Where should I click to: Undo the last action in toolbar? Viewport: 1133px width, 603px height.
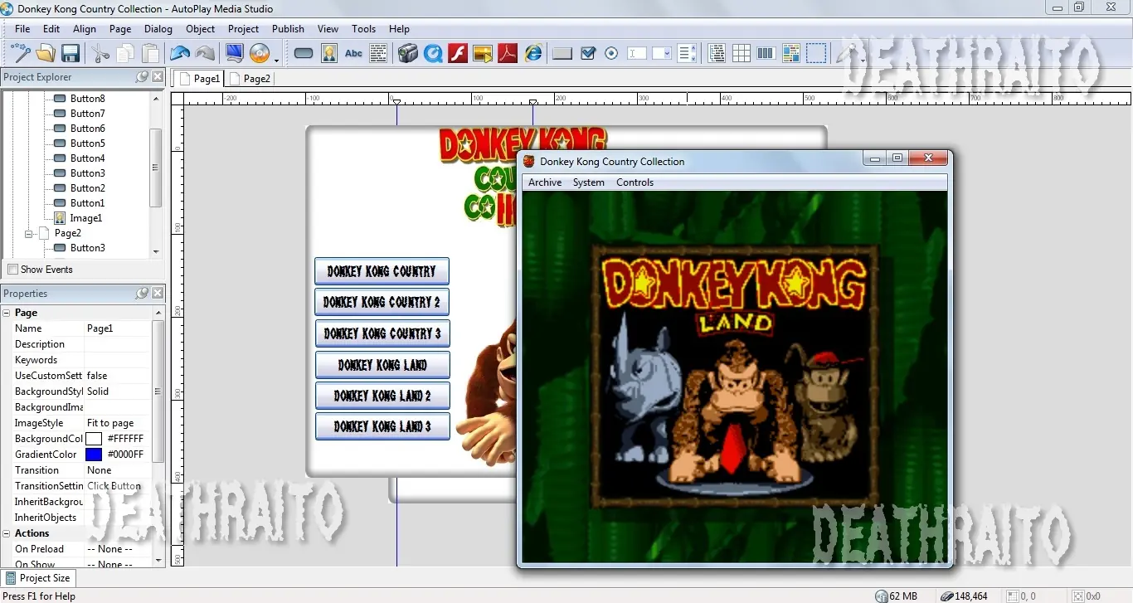[180, 54]
